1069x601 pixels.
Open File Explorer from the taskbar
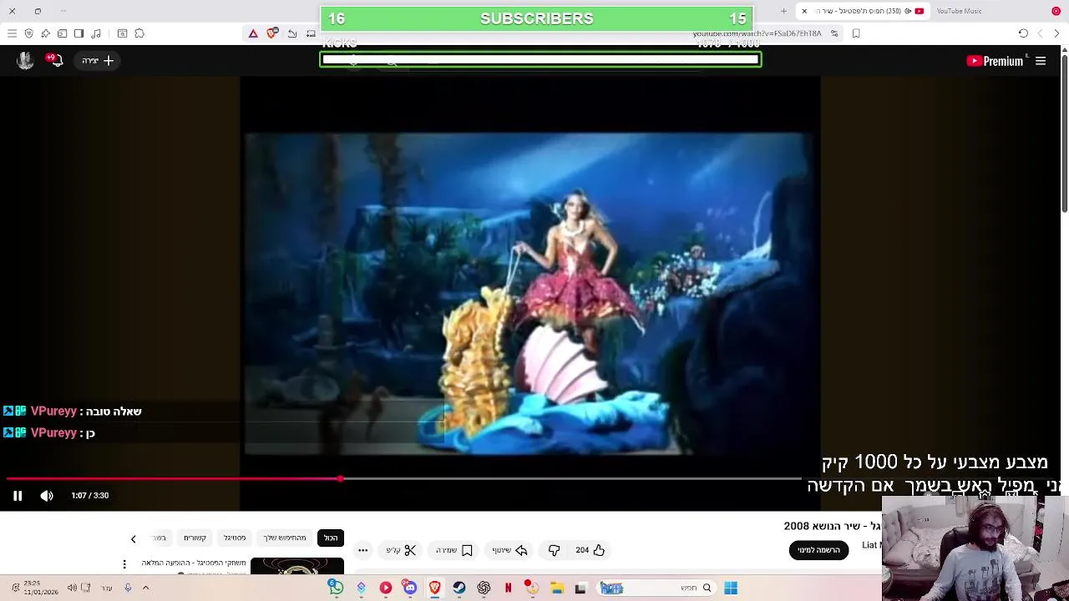pyautogui.click(x=557, y=588)
